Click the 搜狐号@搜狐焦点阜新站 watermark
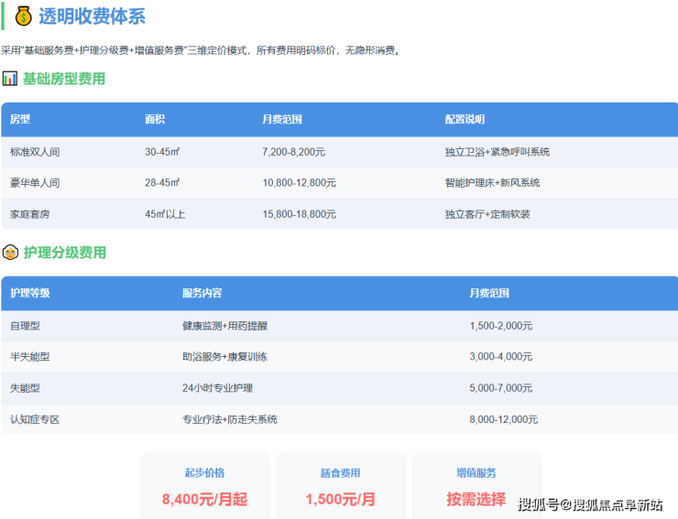 coord(590,504)
